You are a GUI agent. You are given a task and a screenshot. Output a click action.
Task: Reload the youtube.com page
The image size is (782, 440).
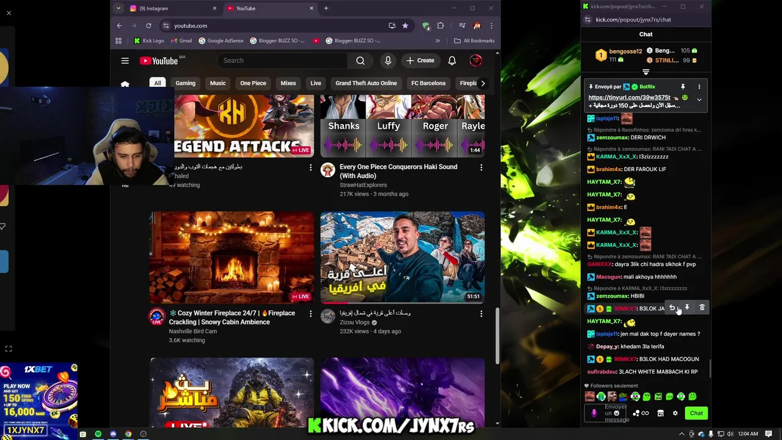click(x=148, y=26)
